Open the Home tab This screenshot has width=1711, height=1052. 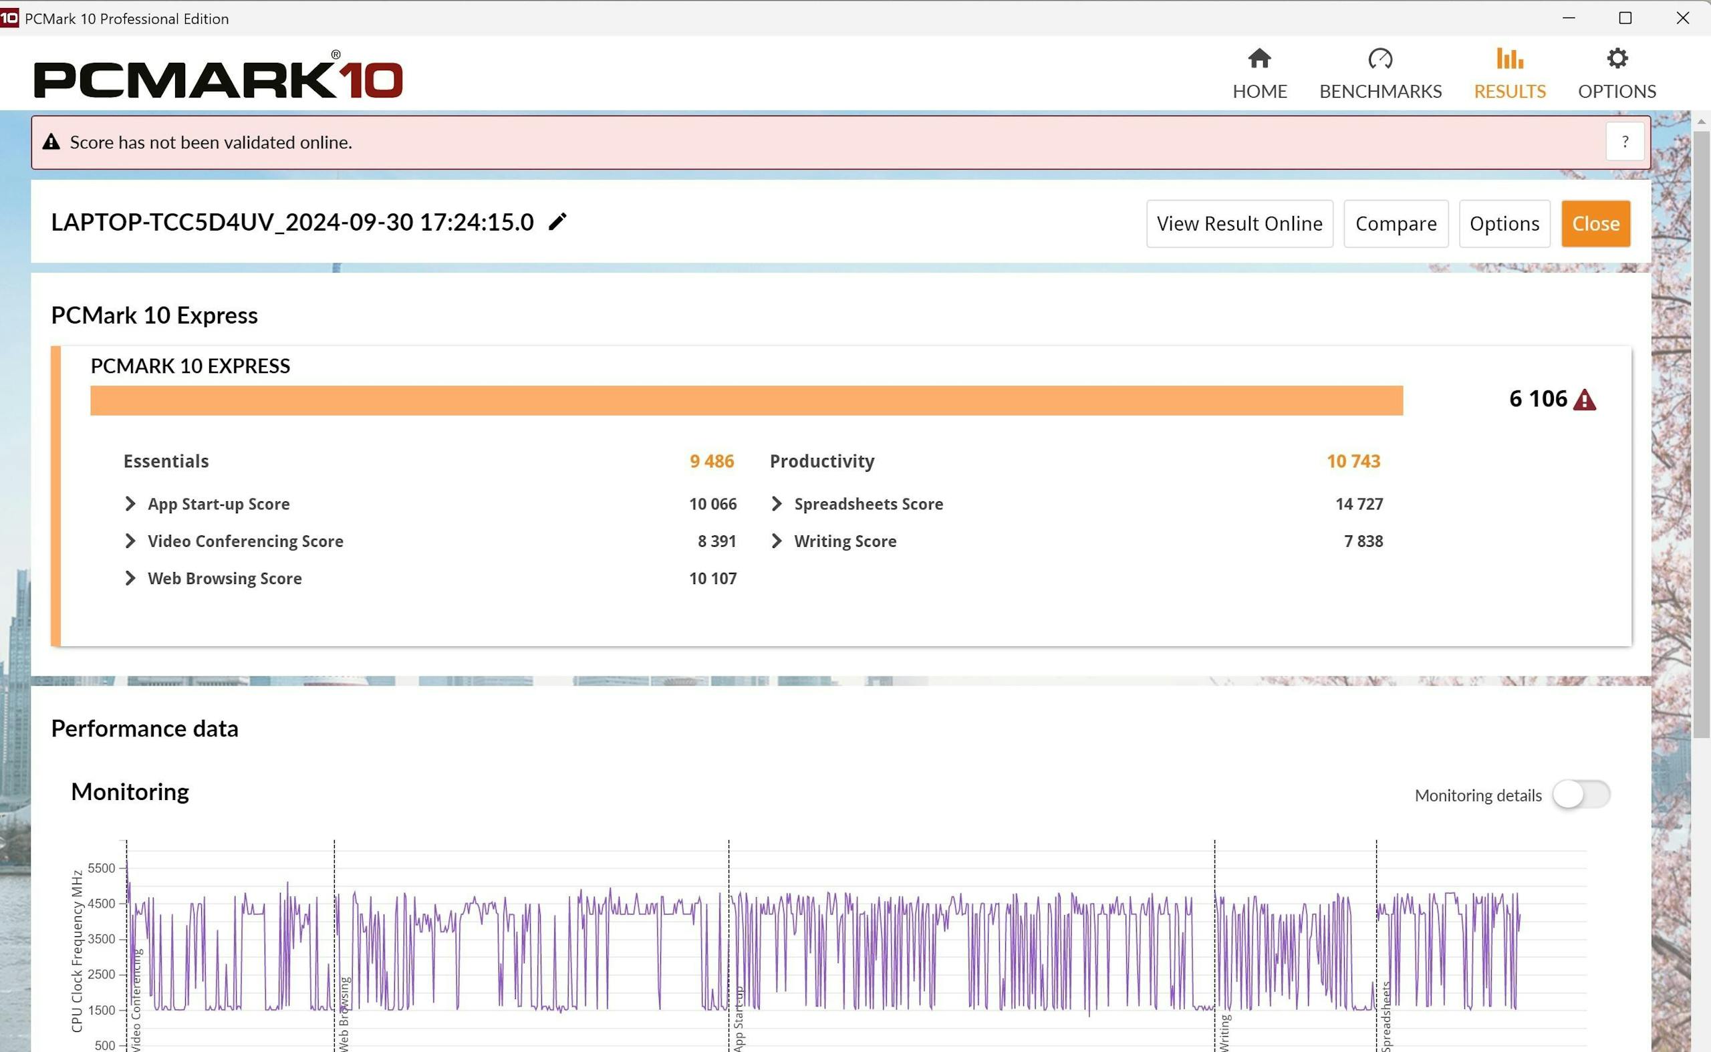click(1259, 74)
